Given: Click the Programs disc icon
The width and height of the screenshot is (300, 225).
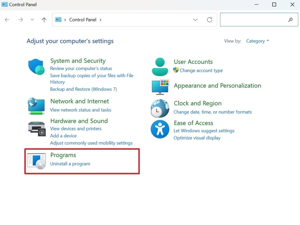Looking at the screenshot, I should click(x=37, y=161).
